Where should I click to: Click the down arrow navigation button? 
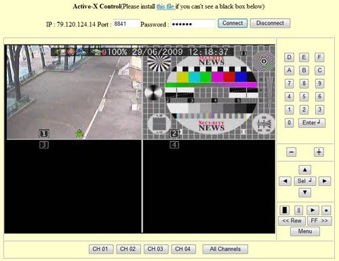[305, 193]
